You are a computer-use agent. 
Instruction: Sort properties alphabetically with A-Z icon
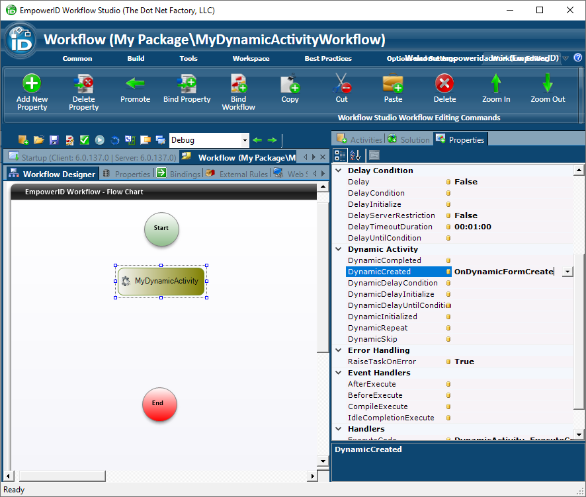click(x=355, y=155)
